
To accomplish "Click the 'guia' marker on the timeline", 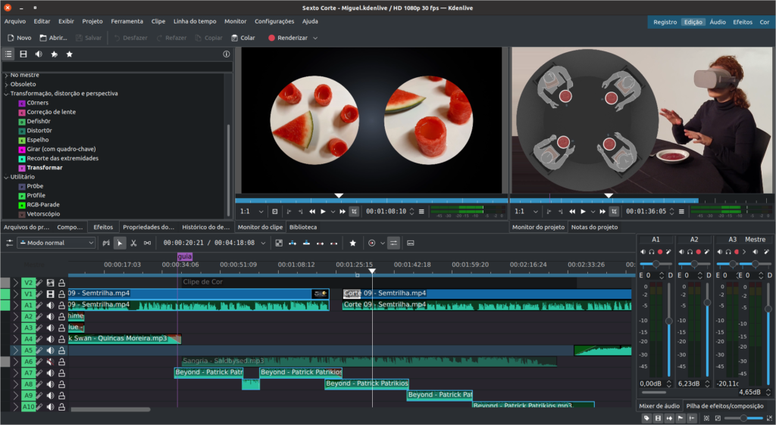I will click(185, 257).
